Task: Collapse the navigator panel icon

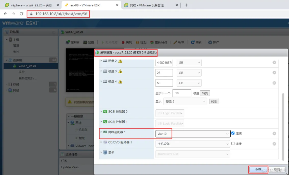Action: 54,32
